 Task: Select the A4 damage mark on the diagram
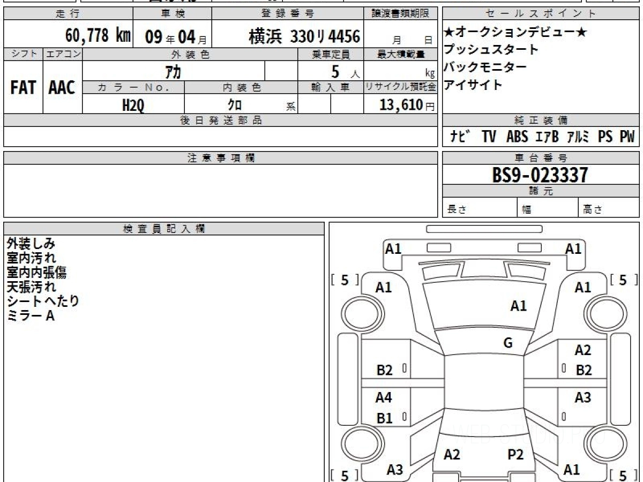(x=384, y=398)
